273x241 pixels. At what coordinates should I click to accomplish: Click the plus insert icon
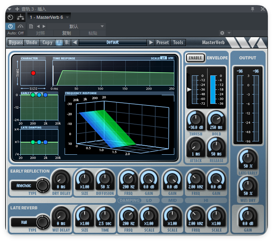[x=17, y=9]
